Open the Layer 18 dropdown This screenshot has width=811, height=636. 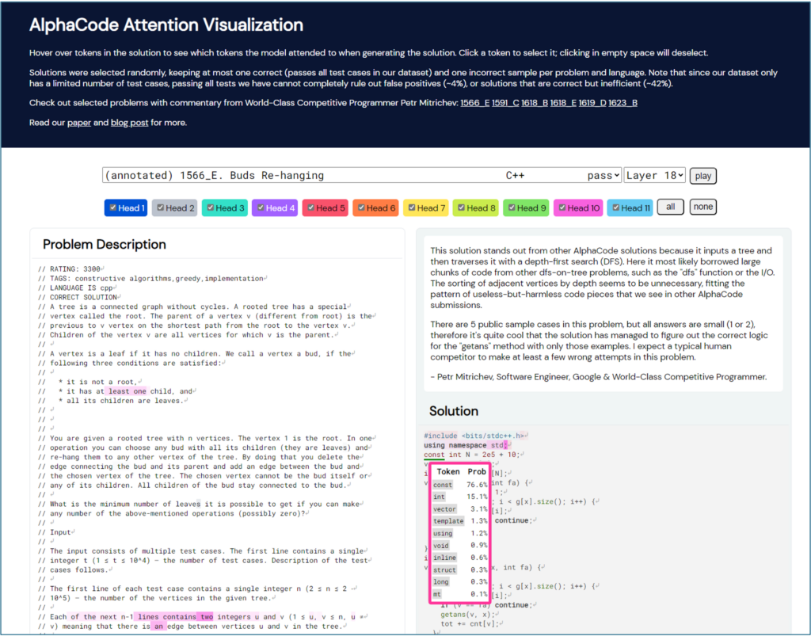[x=655, y=174]
